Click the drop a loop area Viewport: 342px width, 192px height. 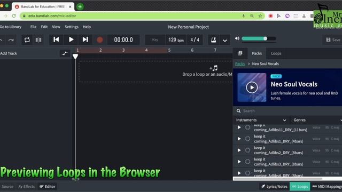click(156, 71)
